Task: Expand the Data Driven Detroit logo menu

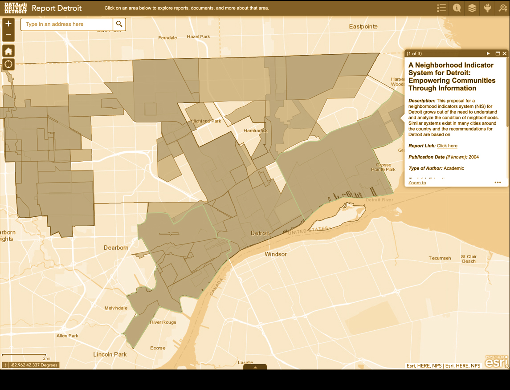Action: click(x=15, y=8)
